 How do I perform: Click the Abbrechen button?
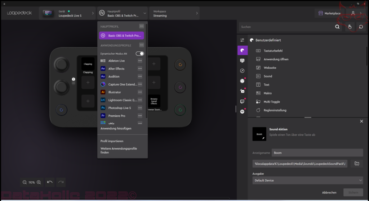point(329,192)
